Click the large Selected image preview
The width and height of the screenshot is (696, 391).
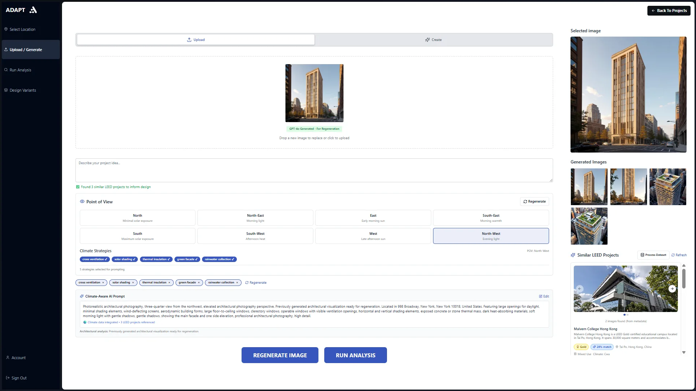[628, 95]
